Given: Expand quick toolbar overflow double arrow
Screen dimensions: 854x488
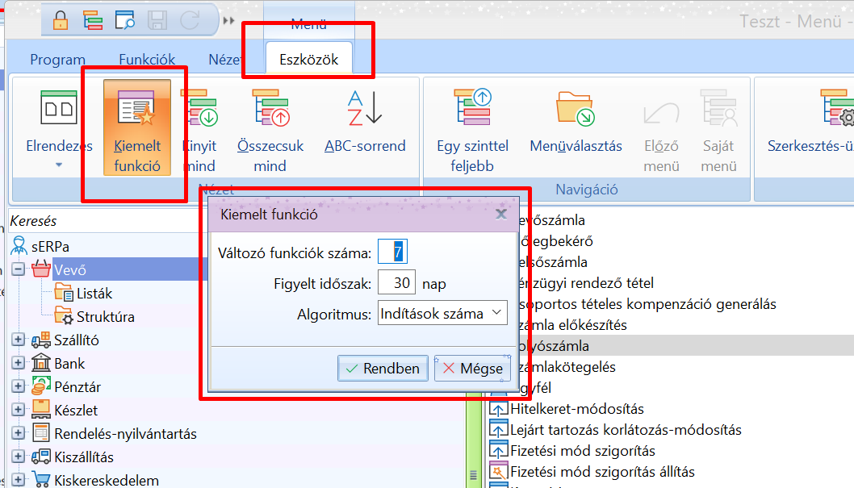Looking at the screenshot, I should [x=228, y=21].
